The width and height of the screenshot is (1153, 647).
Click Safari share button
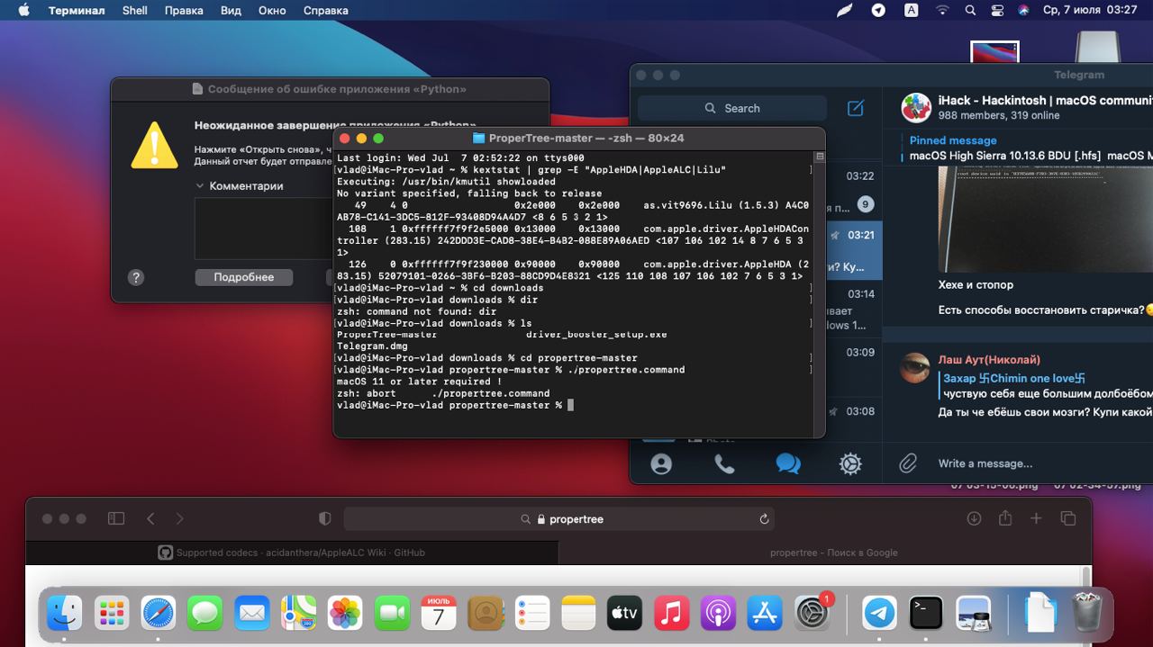[x=1005, y=518]
